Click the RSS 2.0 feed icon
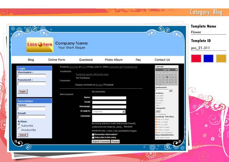229x162 pixels. 156,125
